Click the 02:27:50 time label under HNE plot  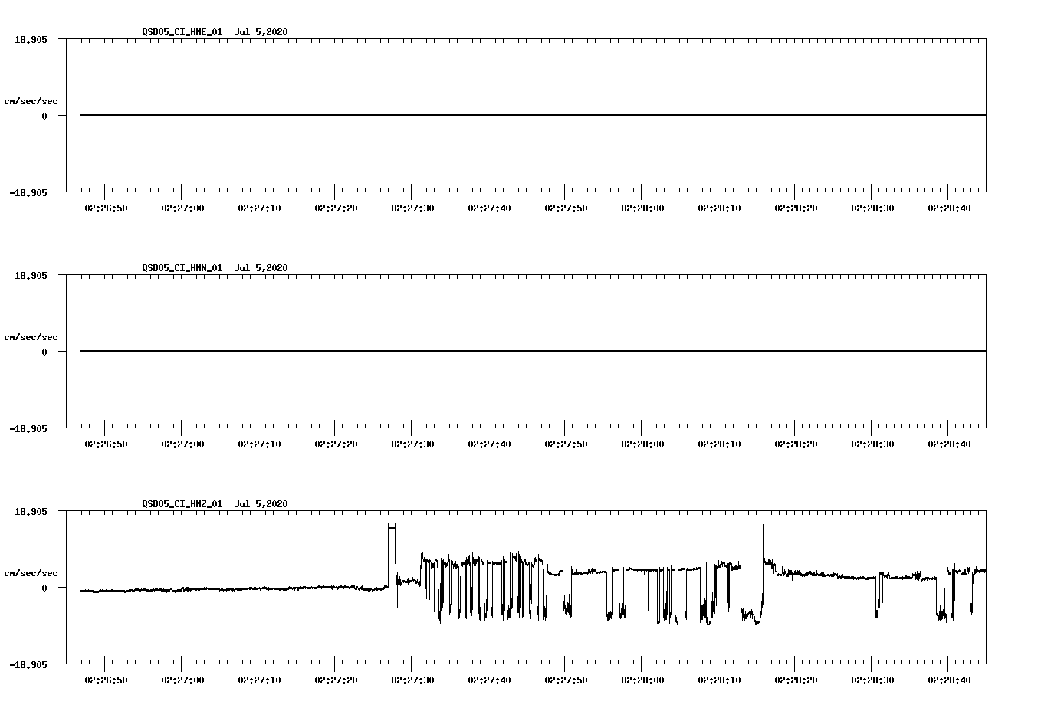point(566,208)
